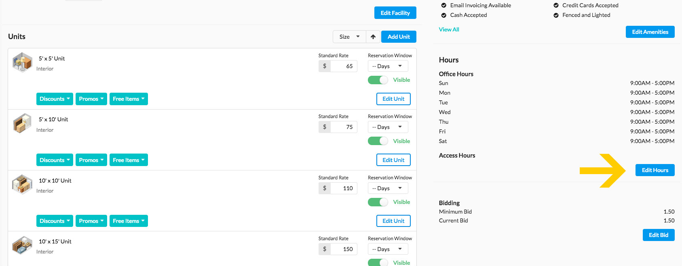Screen dimensions: 682x266
Task: Click dollar sign of the 10' x 15' rate
Action: (325, 249)
